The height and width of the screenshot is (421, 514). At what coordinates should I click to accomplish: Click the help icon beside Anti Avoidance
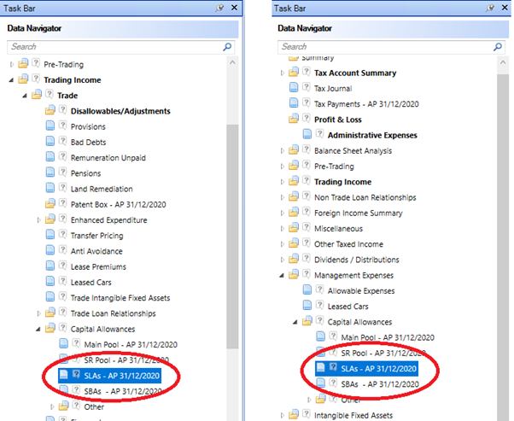tap(62, 250)
